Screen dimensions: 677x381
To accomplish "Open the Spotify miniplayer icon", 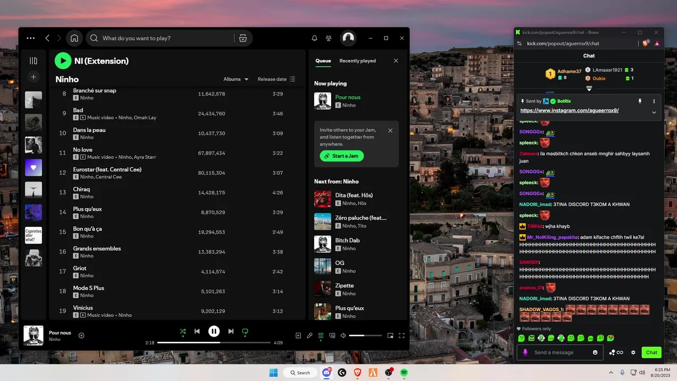I will pyautogui.click(x=390, y=335).
